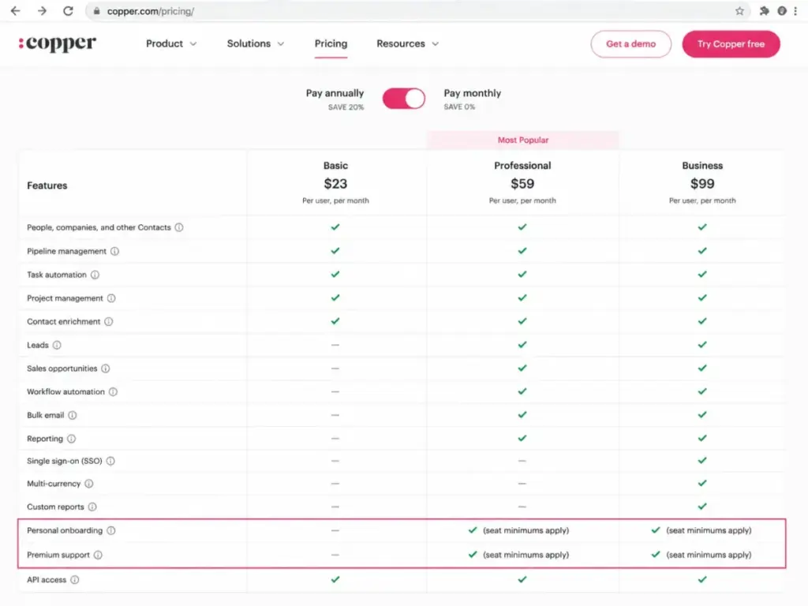Image resolution: width=808 pixels, height=606 pixels.
Task: Info icon beside Project management
Action: (x=111, y=298)
